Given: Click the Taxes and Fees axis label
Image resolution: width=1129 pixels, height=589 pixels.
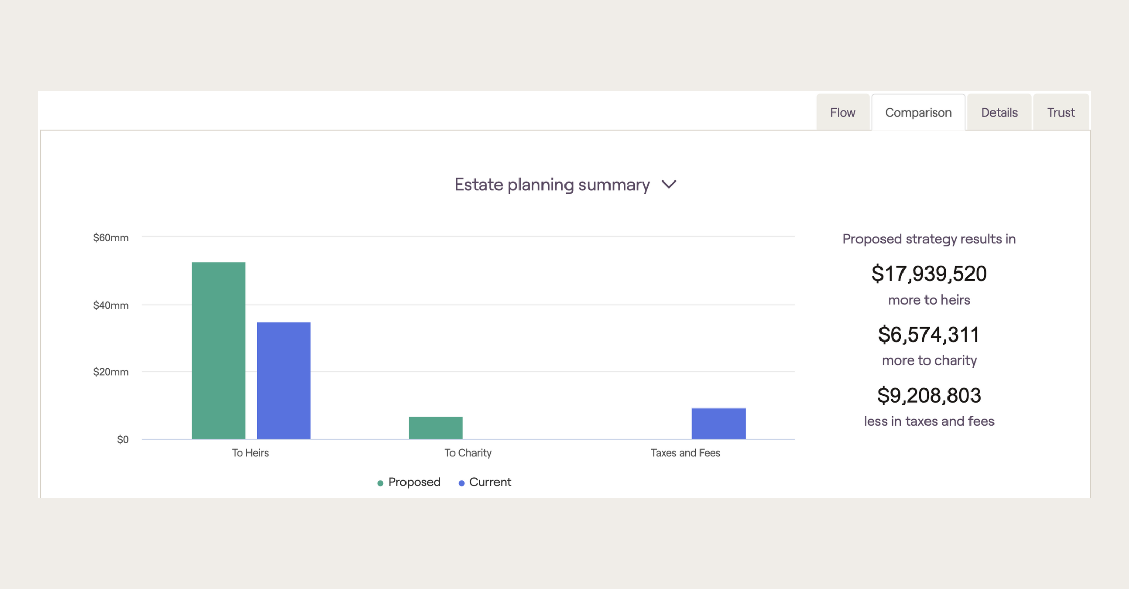Looking at the screenshot, I should [686, 453].
